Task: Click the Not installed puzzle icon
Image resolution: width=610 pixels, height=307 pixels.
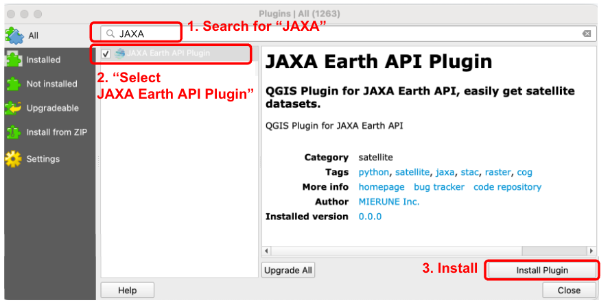Action: click(x=14, y=84)
